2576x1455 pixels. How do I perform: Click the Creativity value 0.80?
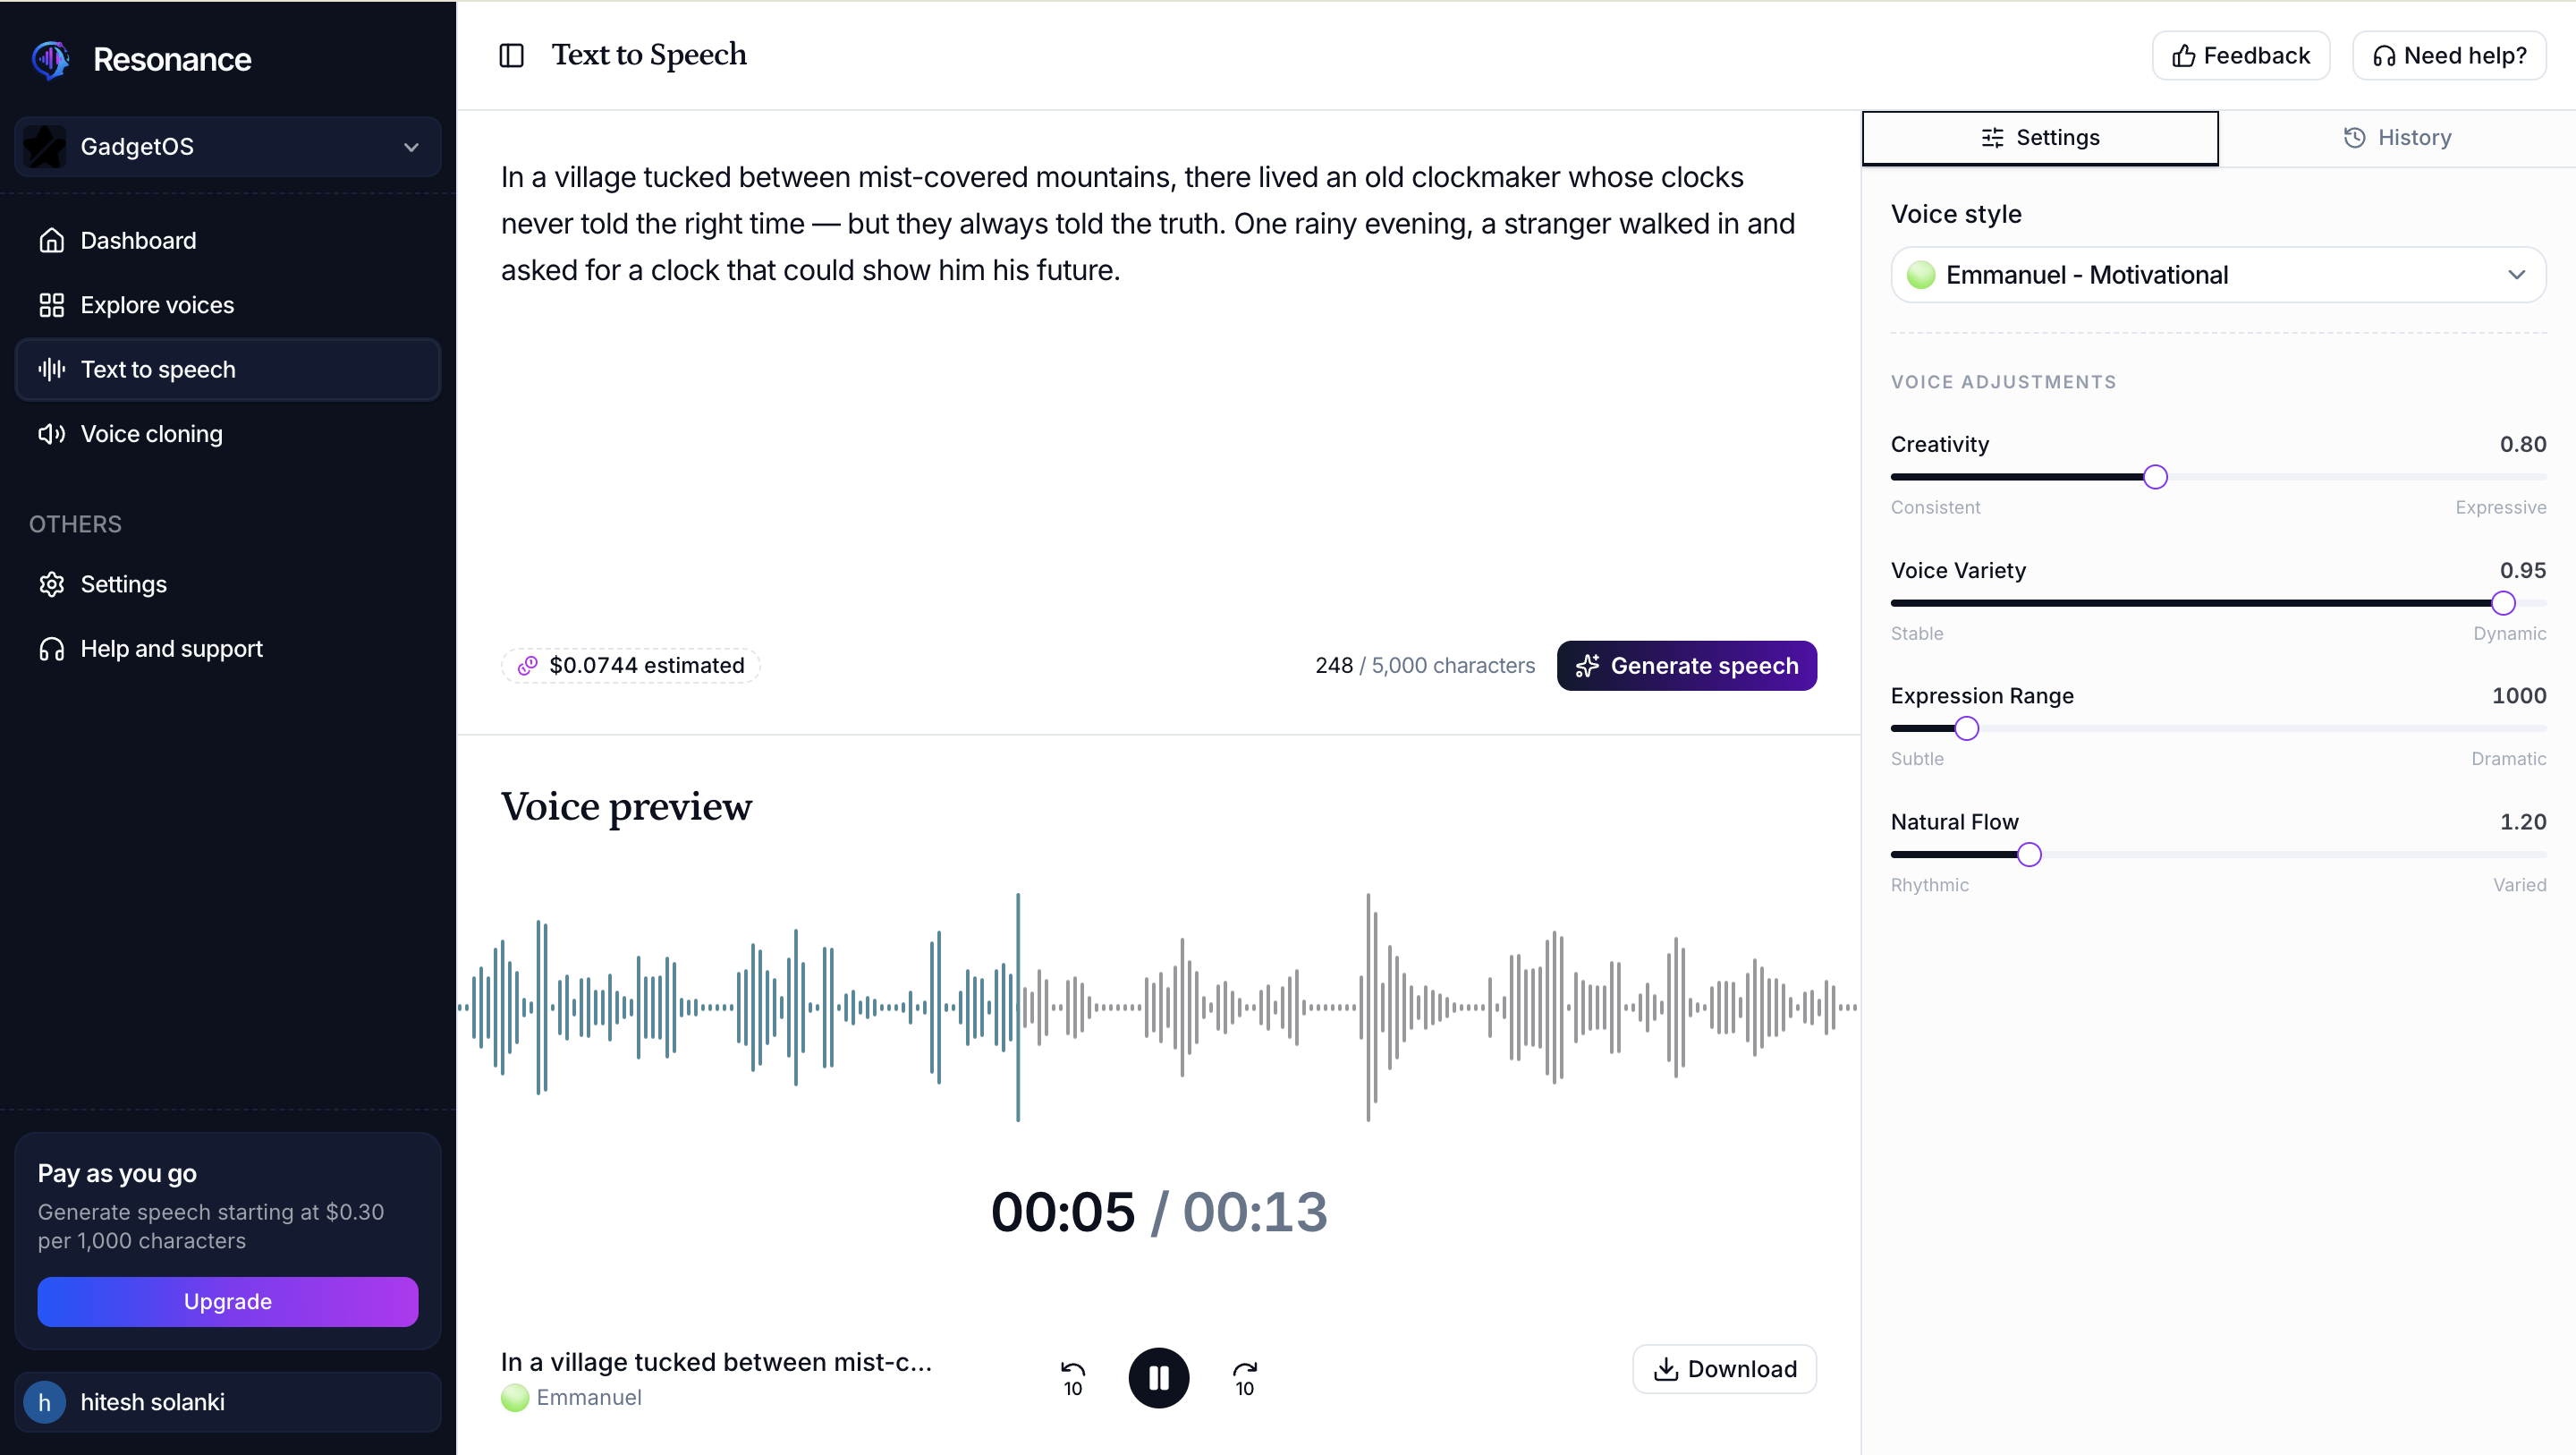click(2522, 445)
